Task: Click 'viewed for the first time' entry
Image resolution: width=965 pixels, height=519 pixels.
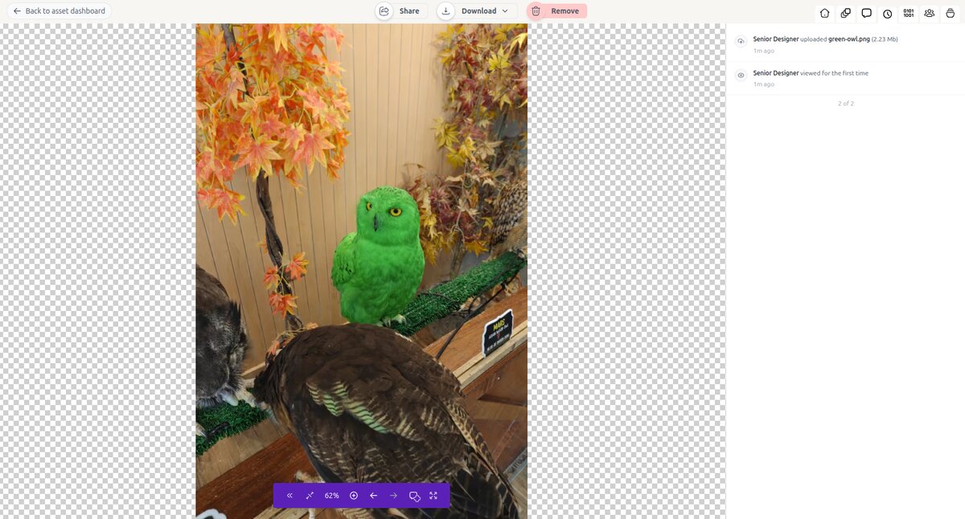Action: [835, 73]
